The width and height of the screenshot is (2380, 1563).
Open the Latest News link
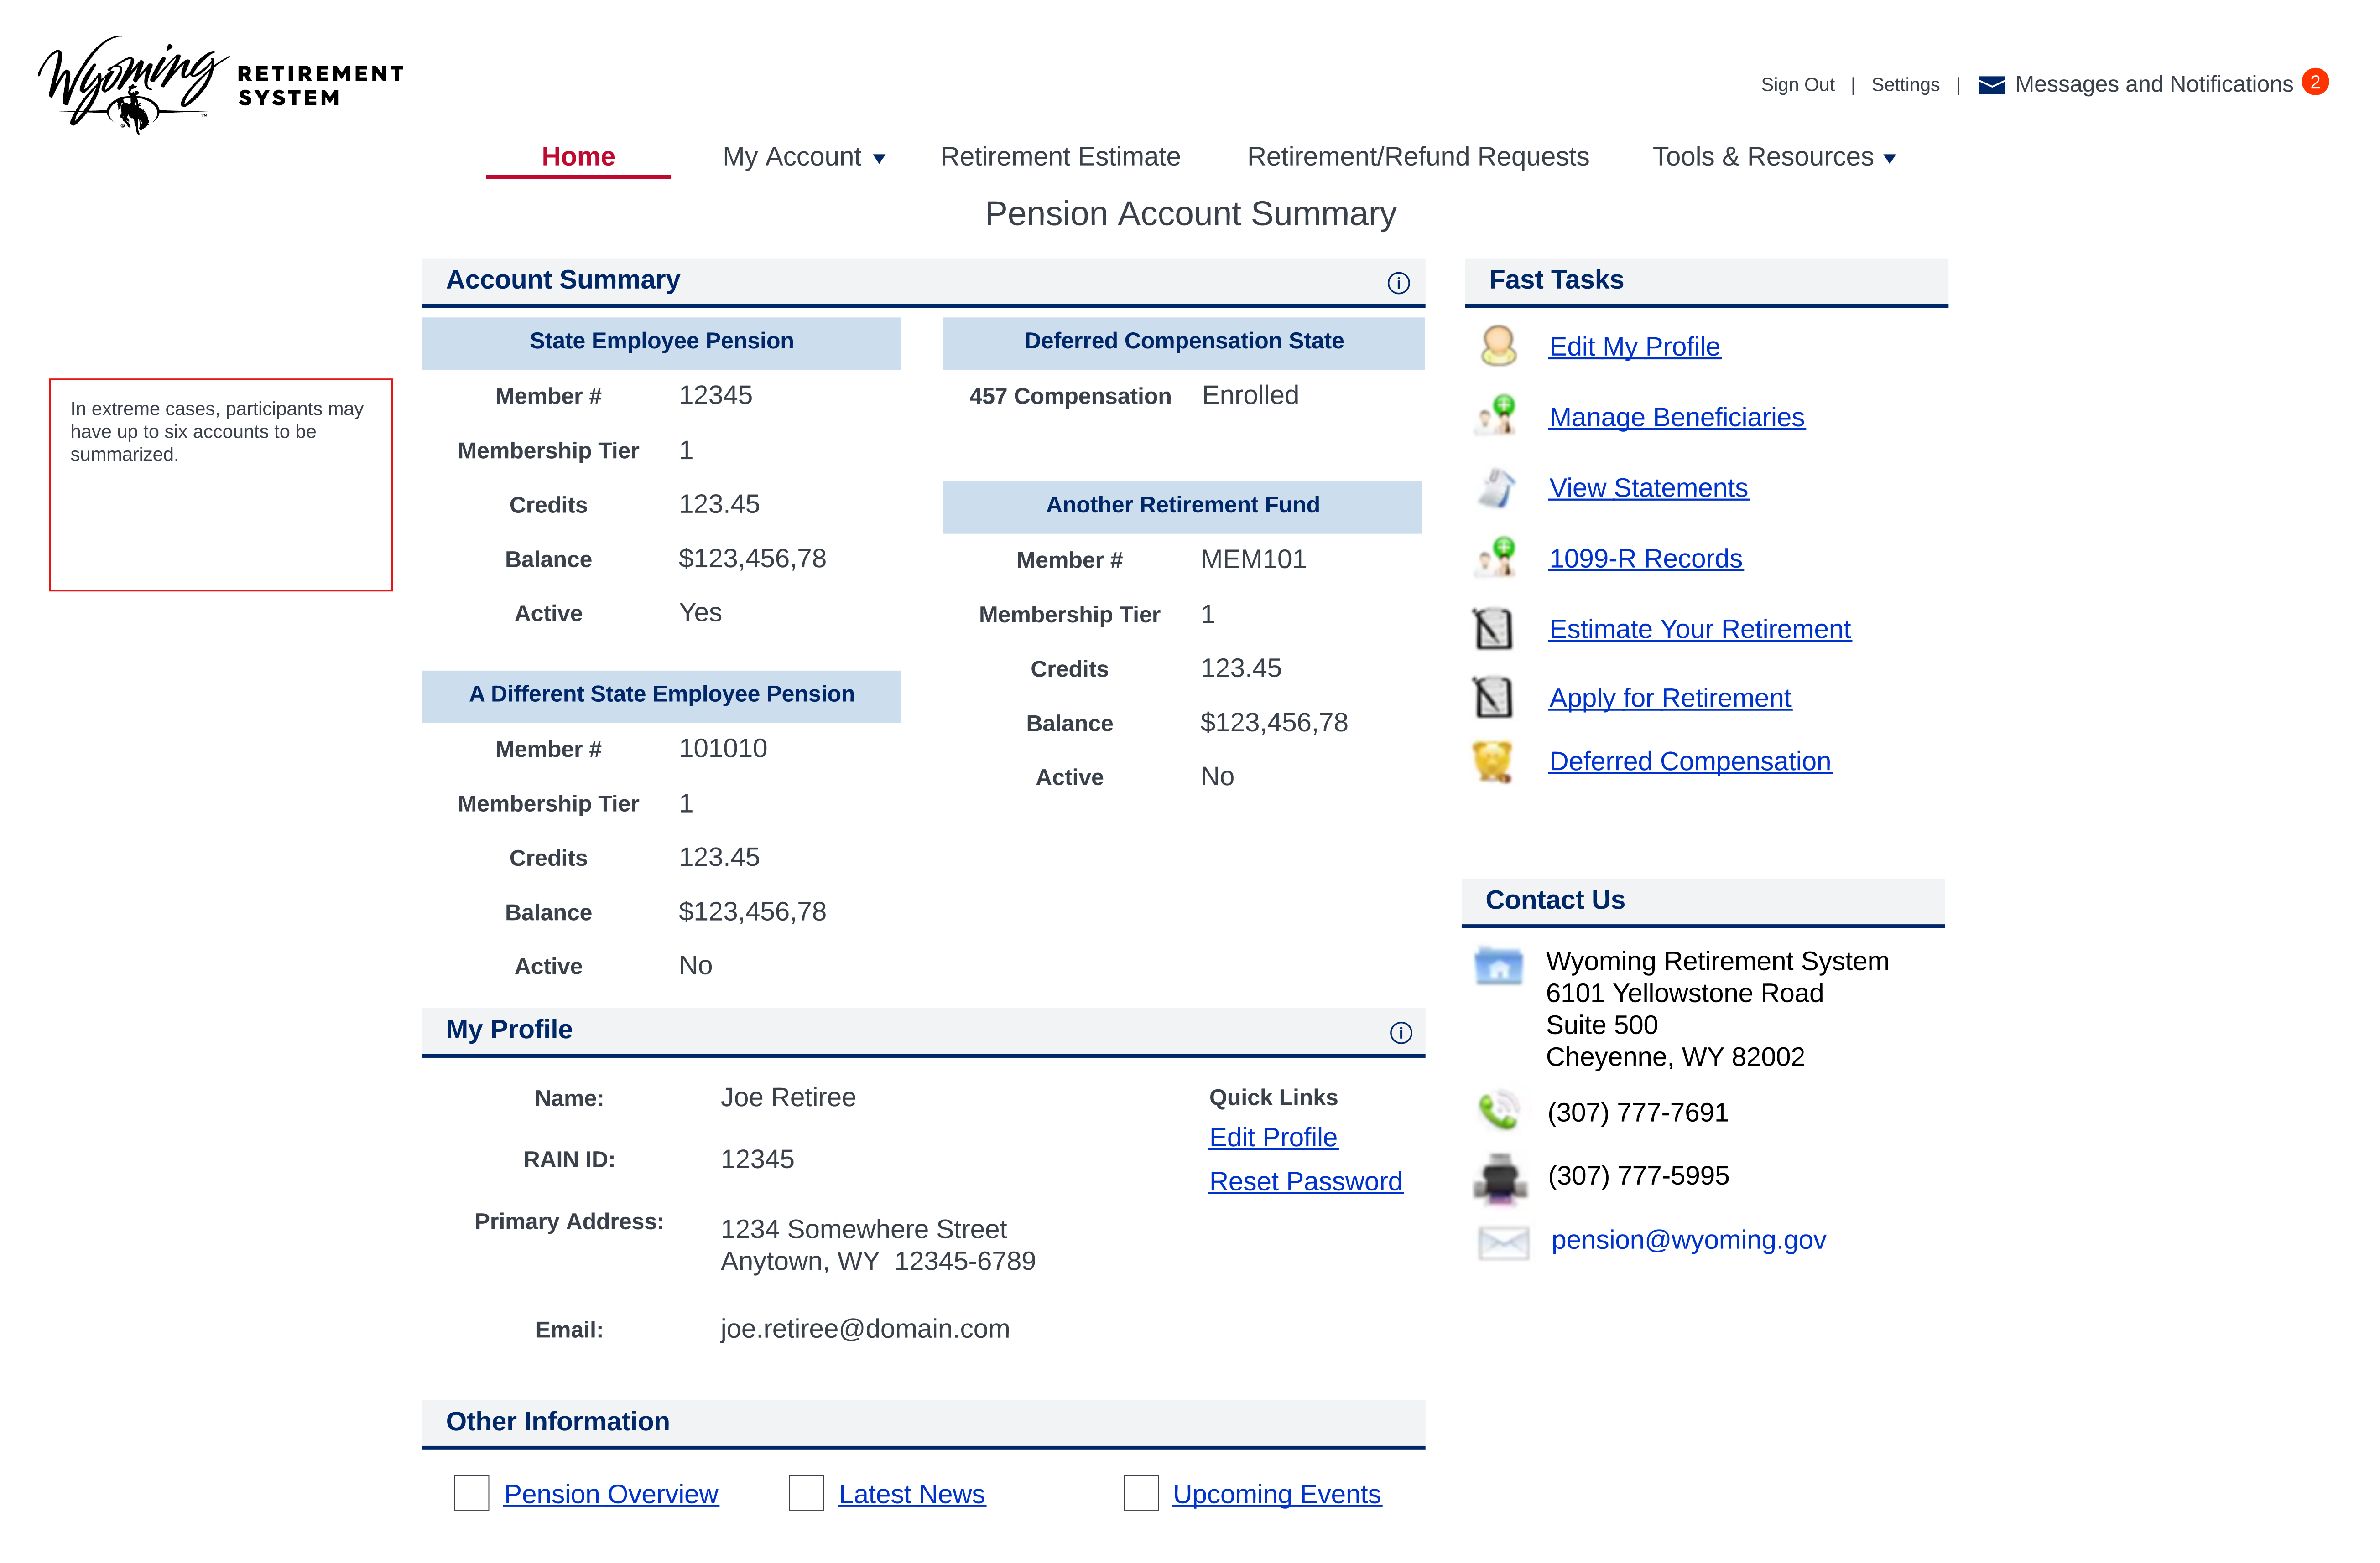pyautogui.click(x=911, y=1494)
